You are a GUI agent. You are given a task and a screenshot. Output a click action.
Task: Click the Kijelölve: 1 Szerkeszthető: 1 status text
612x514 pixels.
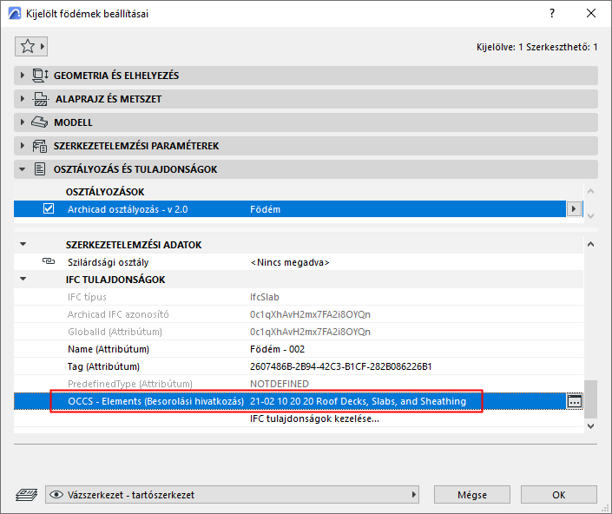click(x=536, y=47)
